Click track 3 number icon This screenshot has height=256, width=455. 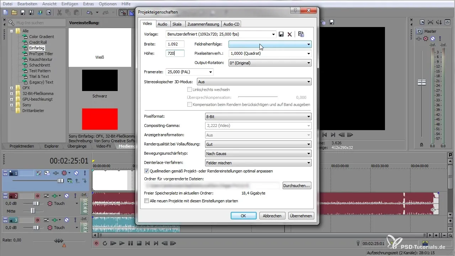[x=13, y=220]
